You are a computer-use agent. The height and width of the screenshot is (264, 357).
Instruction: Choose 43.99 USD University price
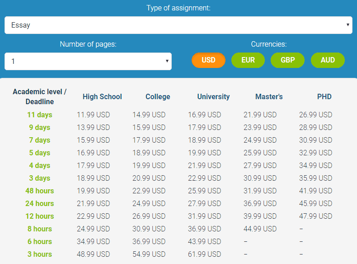204,241
